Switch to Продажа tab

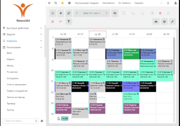[139, 3]
